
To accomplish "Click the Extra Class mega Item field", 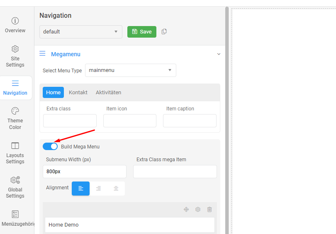I will 175,172.
